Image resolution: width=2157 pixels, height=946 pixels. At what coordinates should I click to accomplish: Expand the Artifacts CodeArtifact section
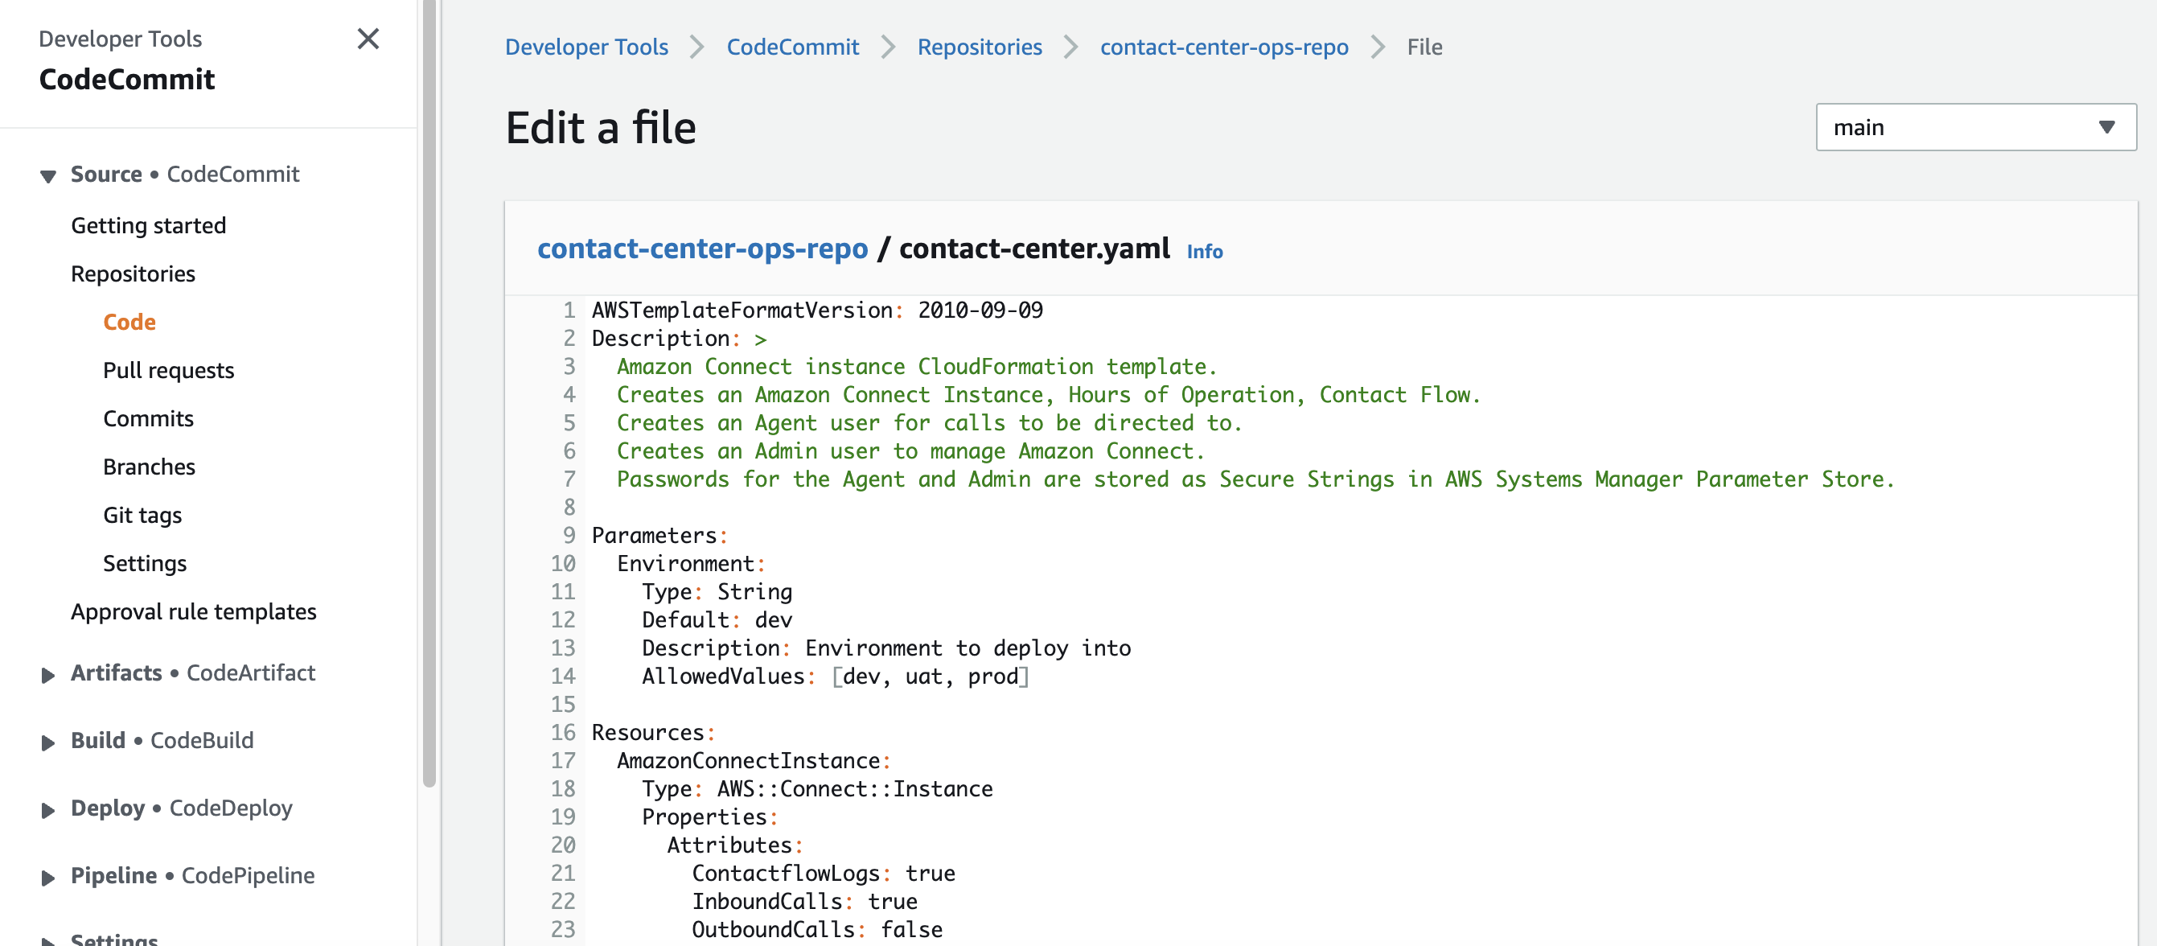(47, 675)
